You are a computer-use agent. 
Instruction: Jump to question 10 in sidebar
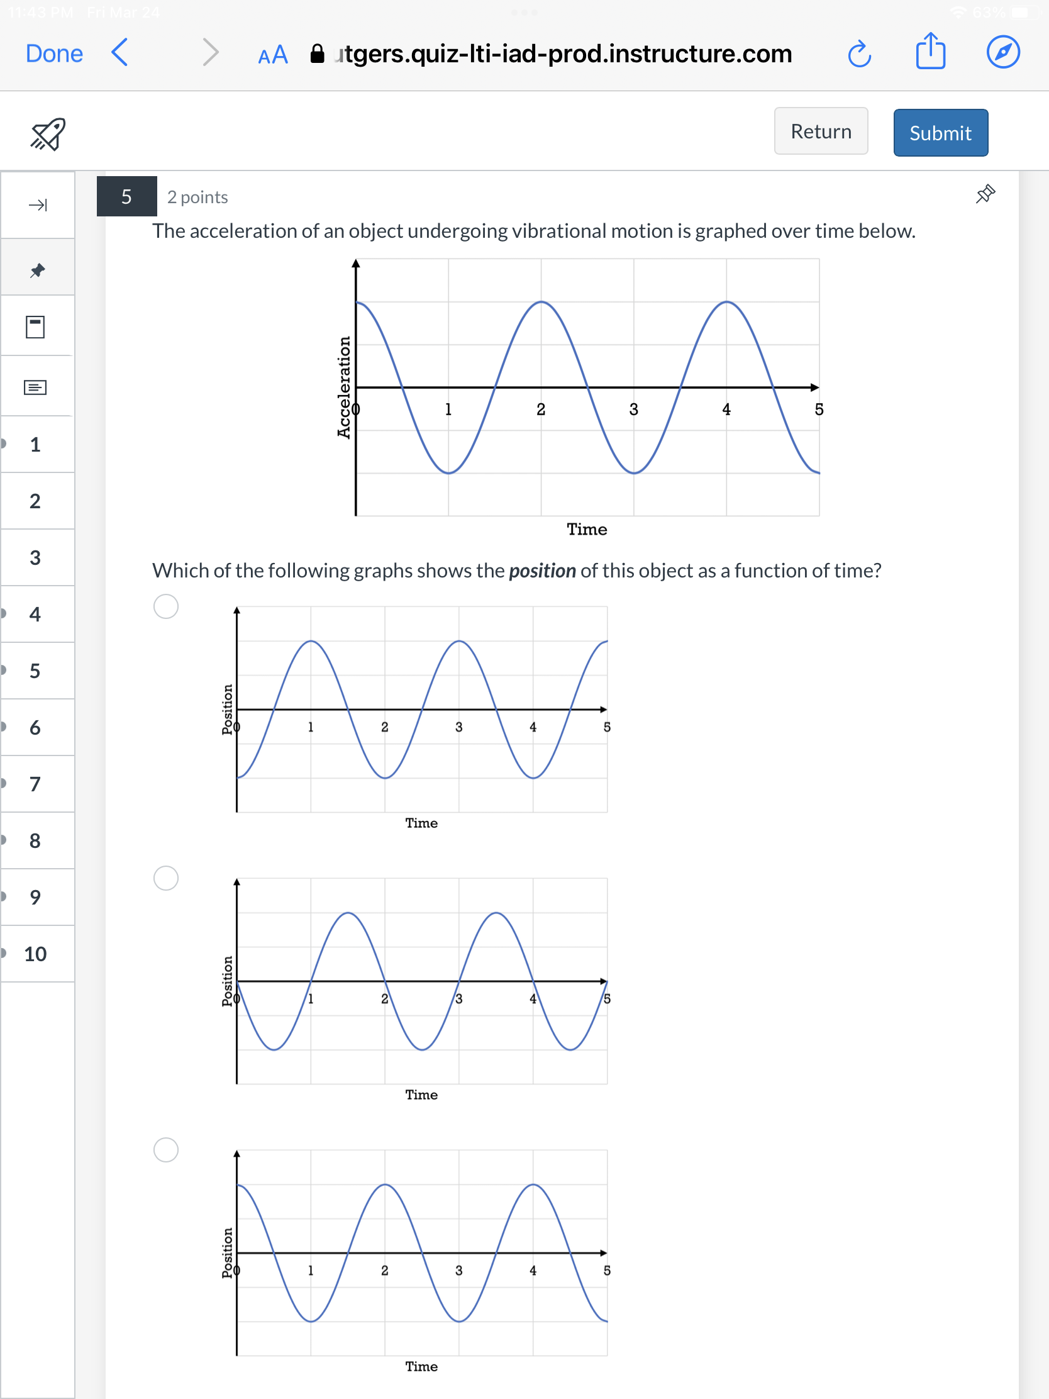[36, 955]
